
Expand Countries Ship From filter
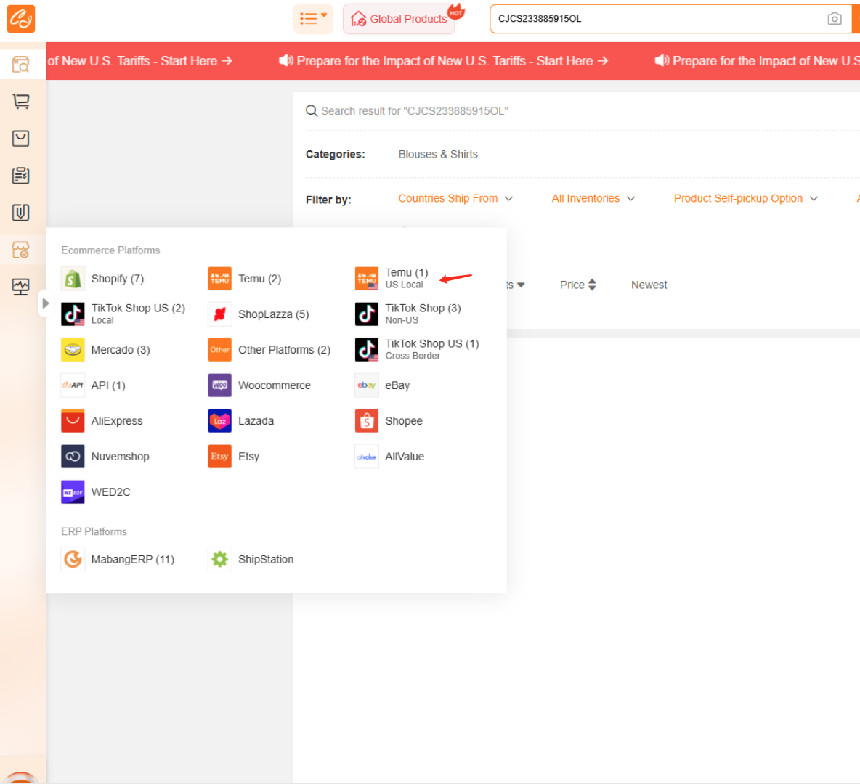pos(455,198)
